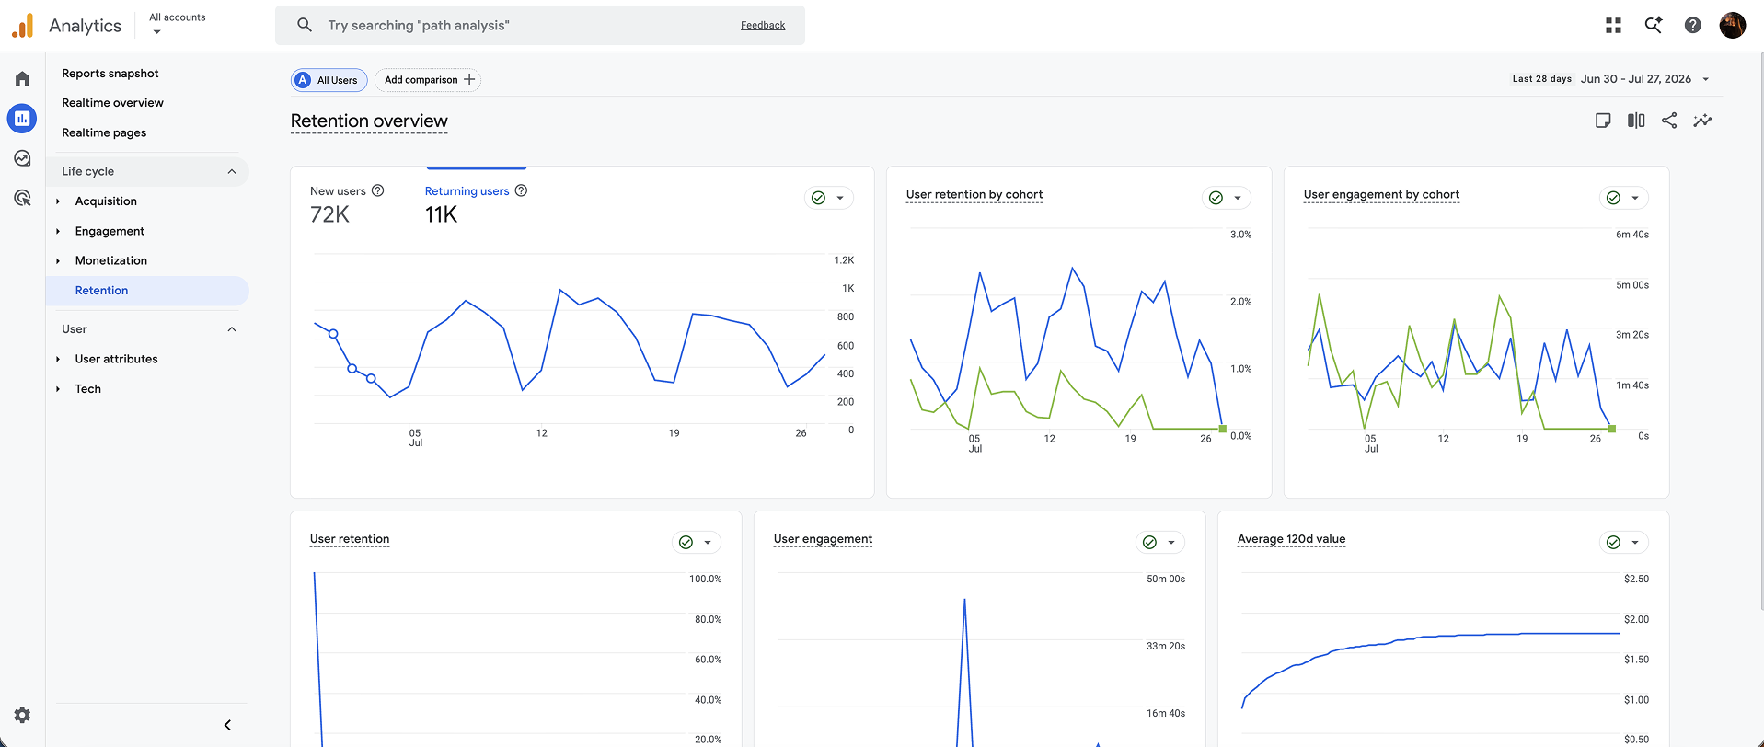1764x747 pixels.
Task: Click the green end marker on engagement cohort chart
Action: coord(1612,429)
